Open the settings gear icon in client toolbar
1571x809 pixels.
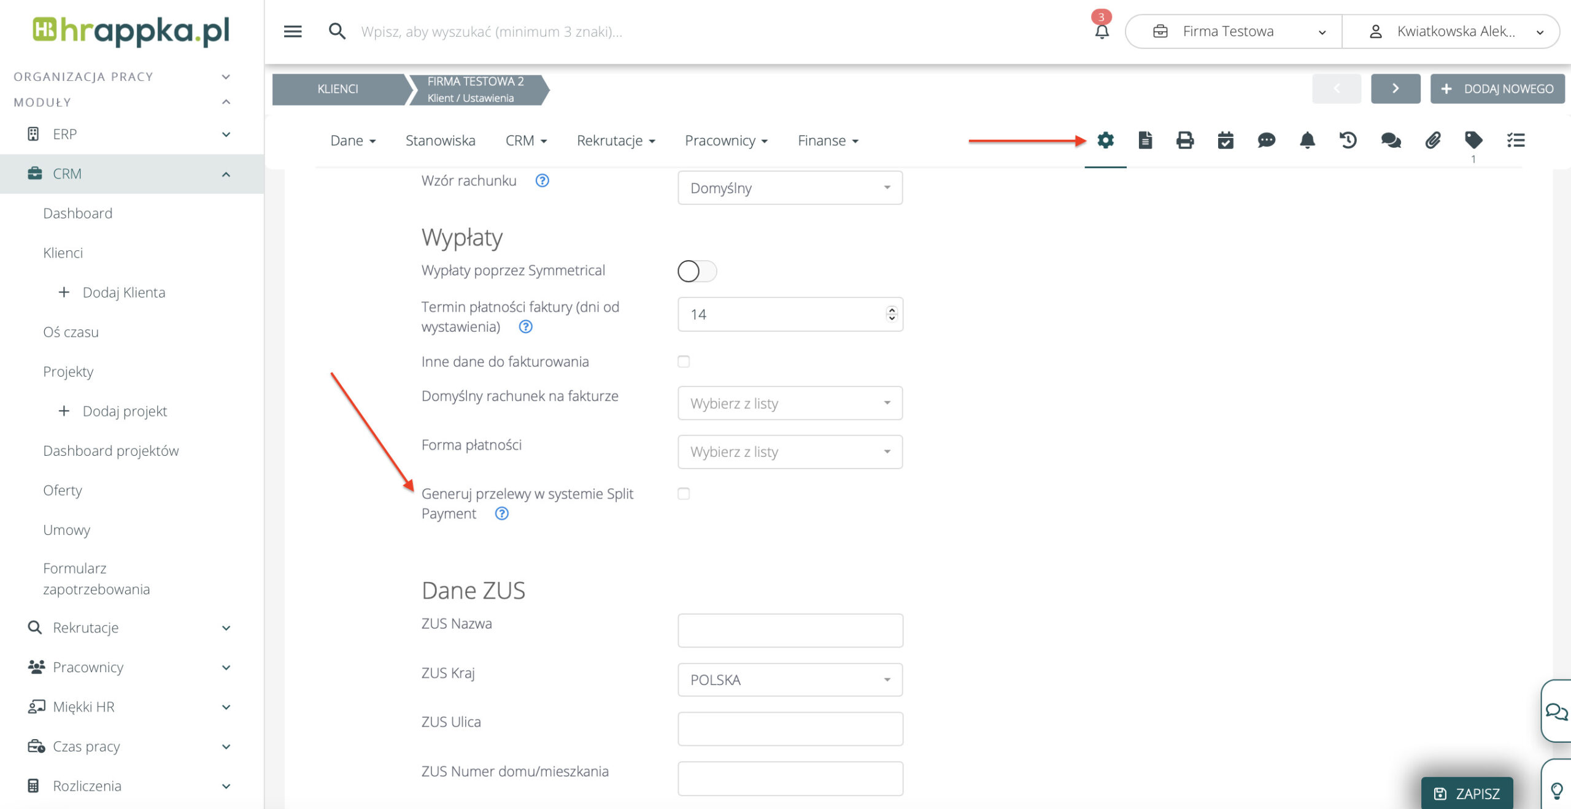coord(1105,140)
